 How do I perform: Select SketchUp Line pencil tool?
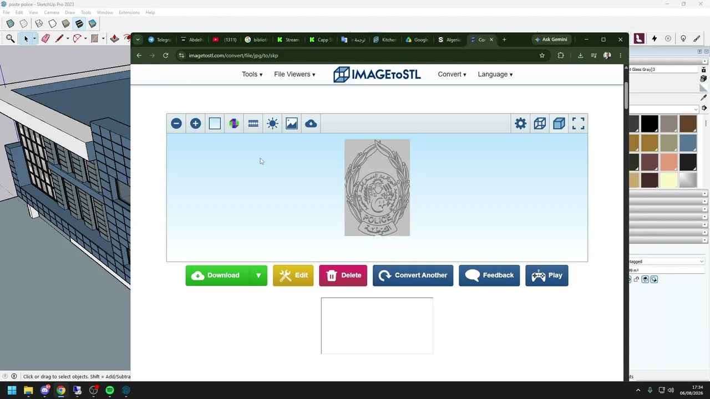pyautogui.click(x=59, y=38)
